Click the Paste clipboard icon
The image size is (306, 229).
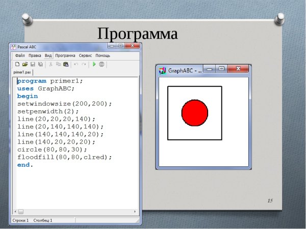[x=66, y=64]
